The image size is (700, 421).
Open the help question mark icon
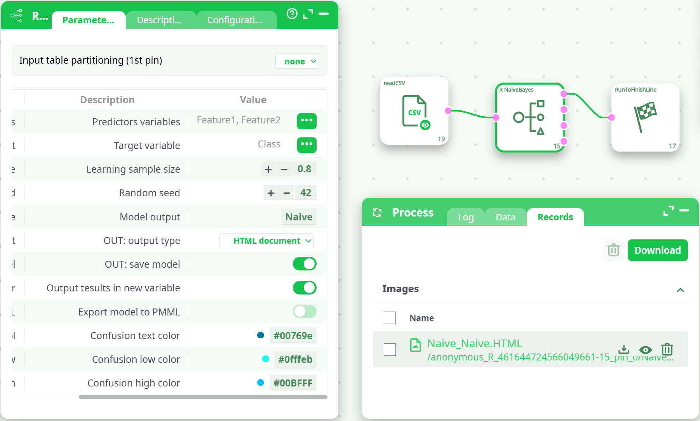pos(292,14)
